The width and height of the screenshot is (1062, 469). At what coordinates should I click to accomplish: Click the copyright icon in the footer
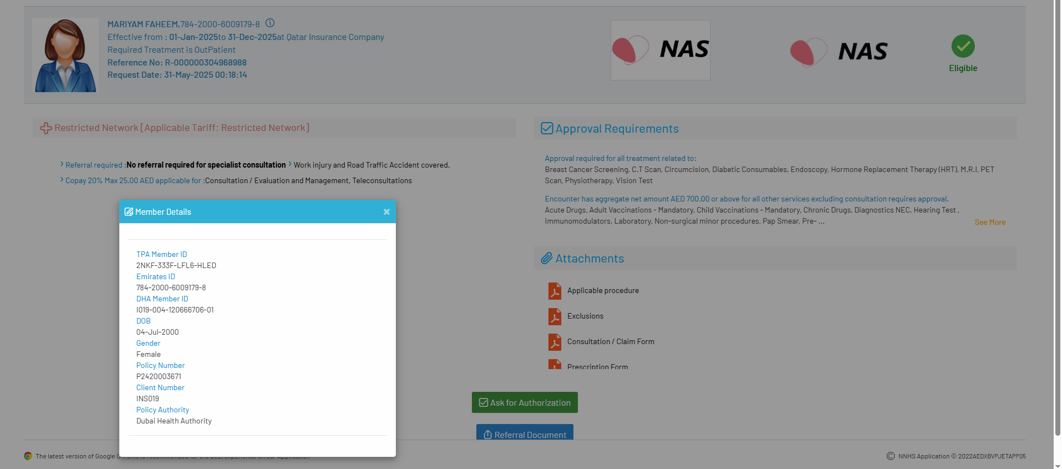[x=890, y=456]
